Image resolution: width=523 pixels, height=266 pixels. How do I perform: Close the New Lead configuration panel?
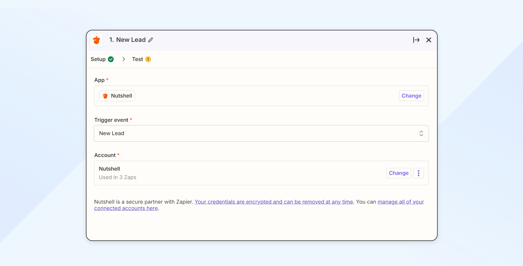point(429,40)
